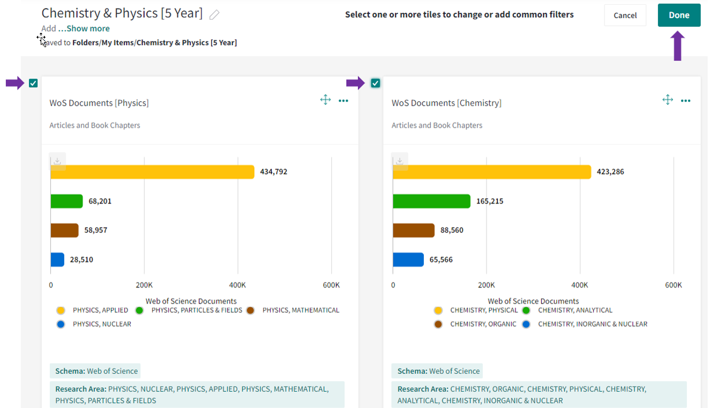Select the green 68,201 Physics bar
Screen dimensions: 725x408
point(66,201)
